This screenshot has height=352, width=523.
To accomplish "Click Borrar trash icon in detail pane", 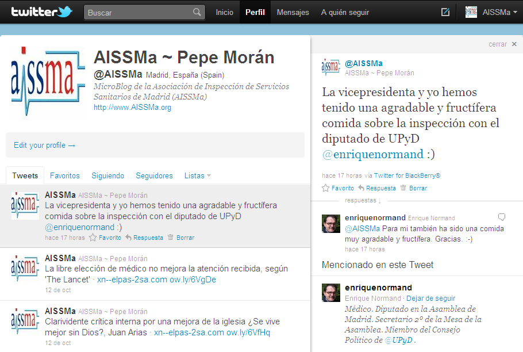I will (x=403, y=188).
